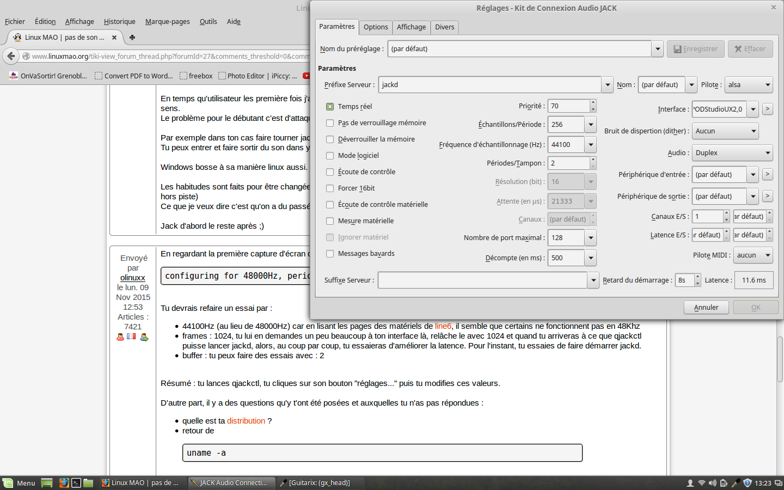Click the Firefox back arrow button
784x490 pixels.
click(x=11, y=56)
